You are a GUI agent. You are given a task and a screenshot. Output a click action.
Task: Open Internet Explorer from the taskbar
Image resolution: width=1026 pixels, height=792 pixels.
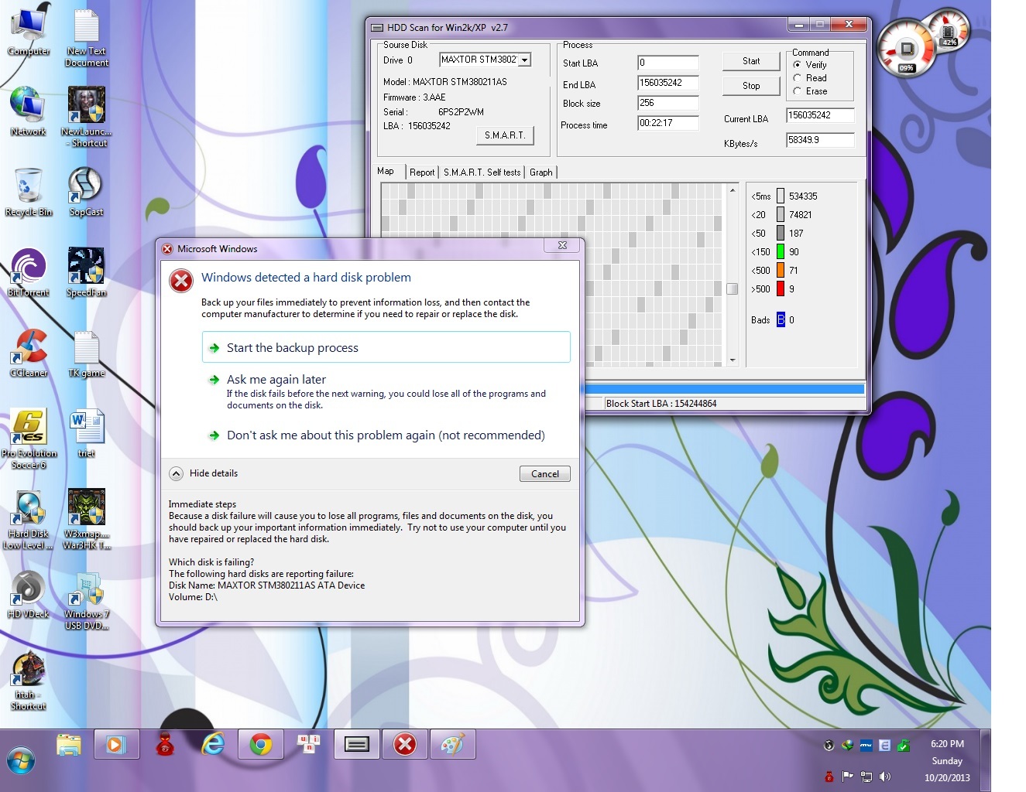point(213,745)
